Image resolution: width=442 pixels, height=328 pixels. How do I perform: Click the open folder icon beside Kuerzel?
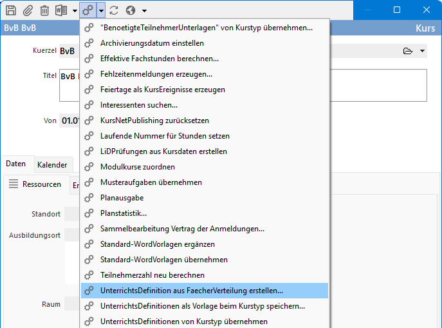(407, 51)
